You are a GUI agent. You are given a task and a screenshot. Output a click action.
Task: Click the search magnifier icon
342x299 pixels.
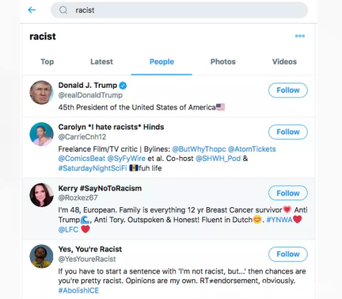(x=63, y=10)
